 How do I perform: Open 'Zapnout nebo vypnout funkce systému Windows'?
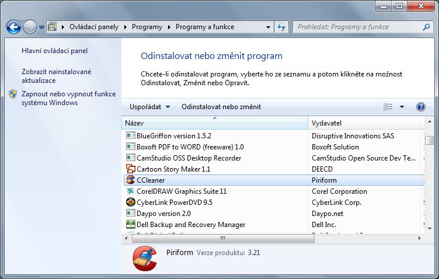(69, 98)
